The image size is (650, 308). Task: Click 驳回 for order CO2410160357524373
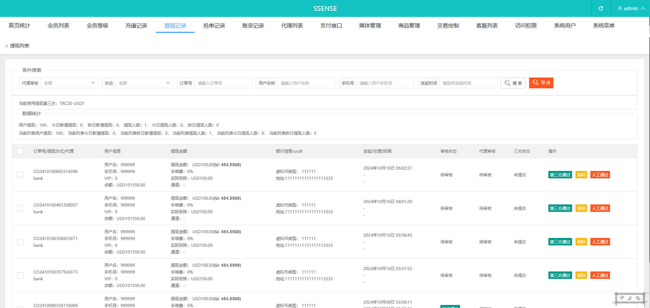[x=581, y=276]
